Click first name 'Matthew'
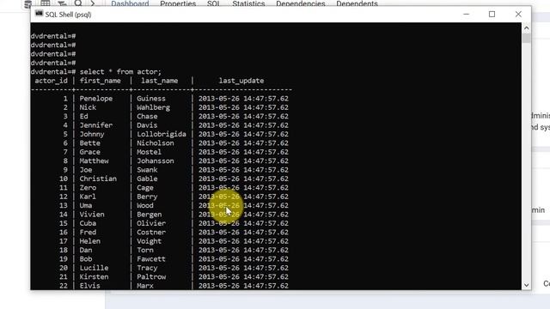The image size is (550, 309). pos(94,161)
